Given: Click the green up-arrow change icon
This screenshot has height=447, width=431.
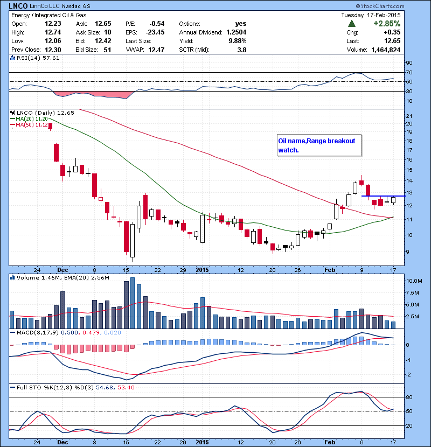Looking at the screenshot, I should point(352,24).
